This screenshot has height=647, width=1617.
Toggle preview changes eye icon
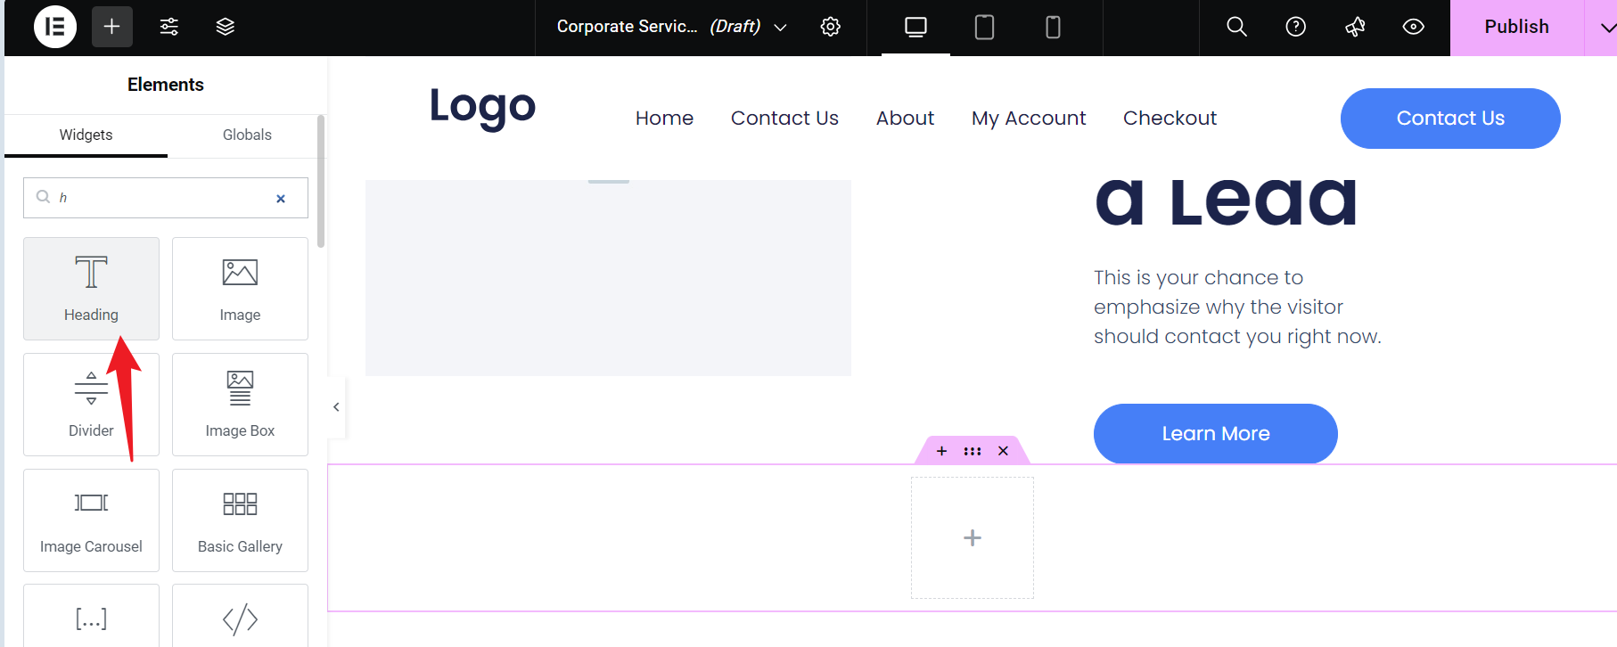click(x=1413, y=27)
